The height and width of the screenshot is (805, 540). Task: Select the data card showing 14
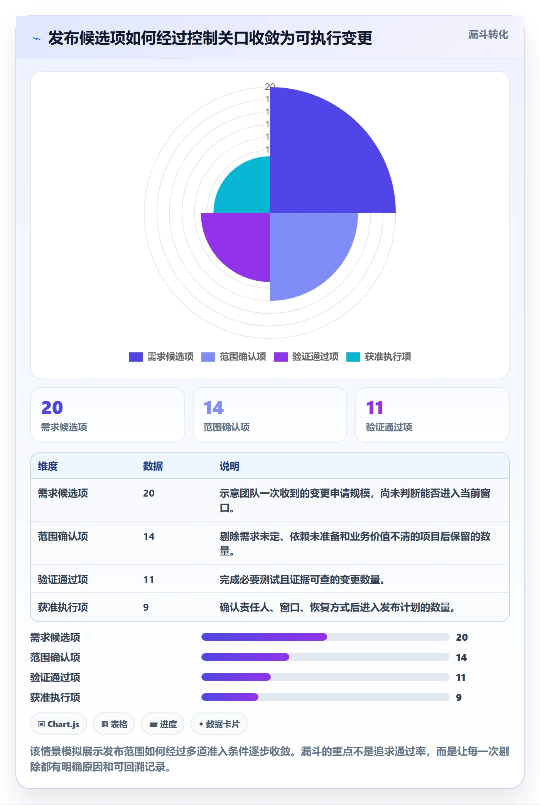(270, 415)
